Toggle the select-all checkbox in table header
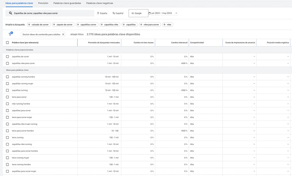 (7, 43)
